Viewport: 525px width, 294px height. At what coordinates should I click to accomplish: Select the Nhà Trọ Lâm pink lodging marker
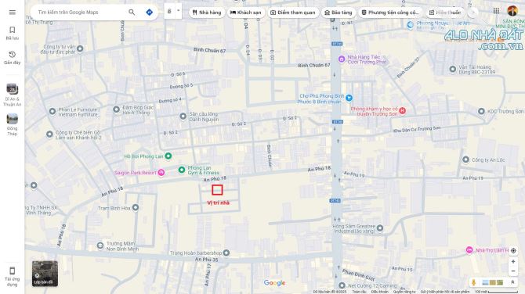469,249
